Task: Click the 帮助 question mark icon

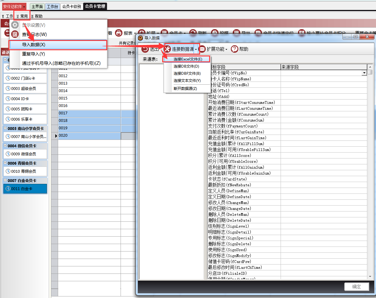Action: point(234,49)
